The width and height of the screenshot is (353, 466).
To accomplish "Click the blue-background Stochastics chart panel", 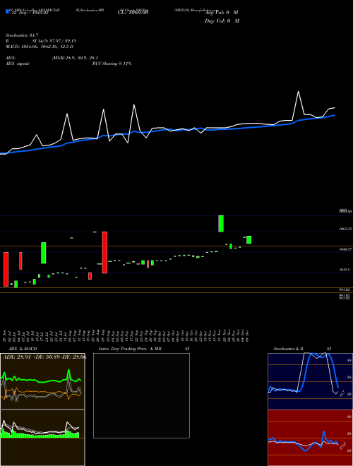I will 310,381.
